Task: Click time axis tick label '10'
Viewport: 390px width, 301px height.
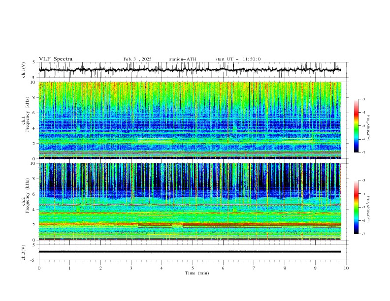Action: pos(346,268)
